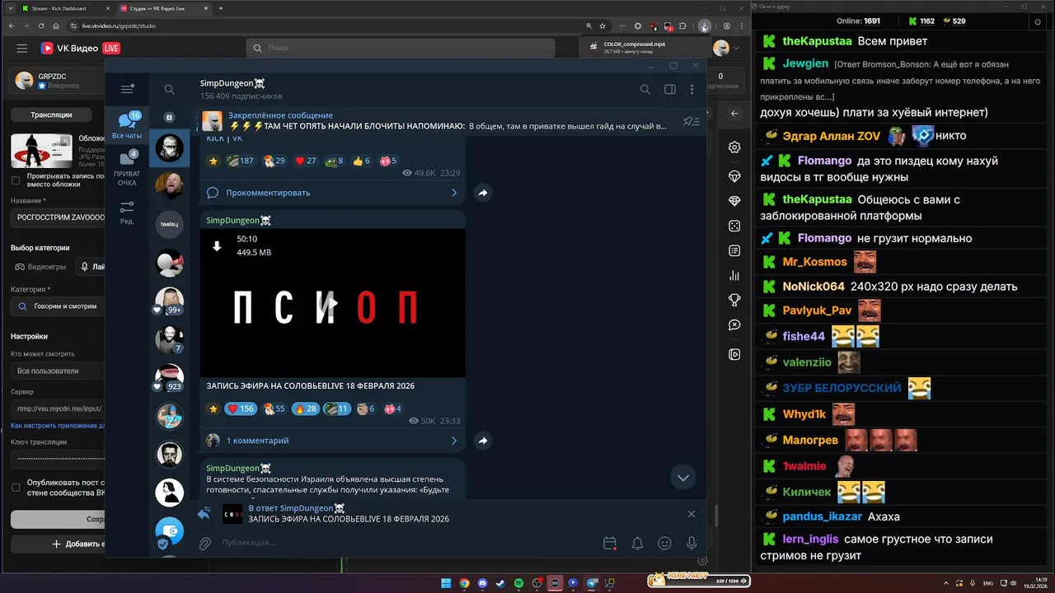Image resolution: width=1055 pixels, height=593 pixels.
Task: Click the fire reaction with 28
Action: (305, 409)
